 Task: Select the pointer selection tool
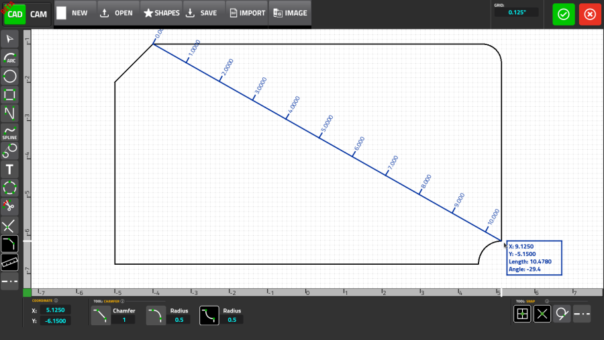pyautogui.click(x=9, y=40)
